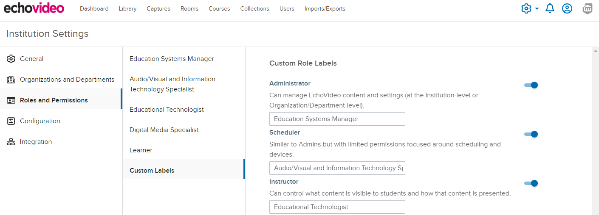This screenshot has width=599, height=215.
Task: Open the Library menu item
Action: [x=127, y=8]
